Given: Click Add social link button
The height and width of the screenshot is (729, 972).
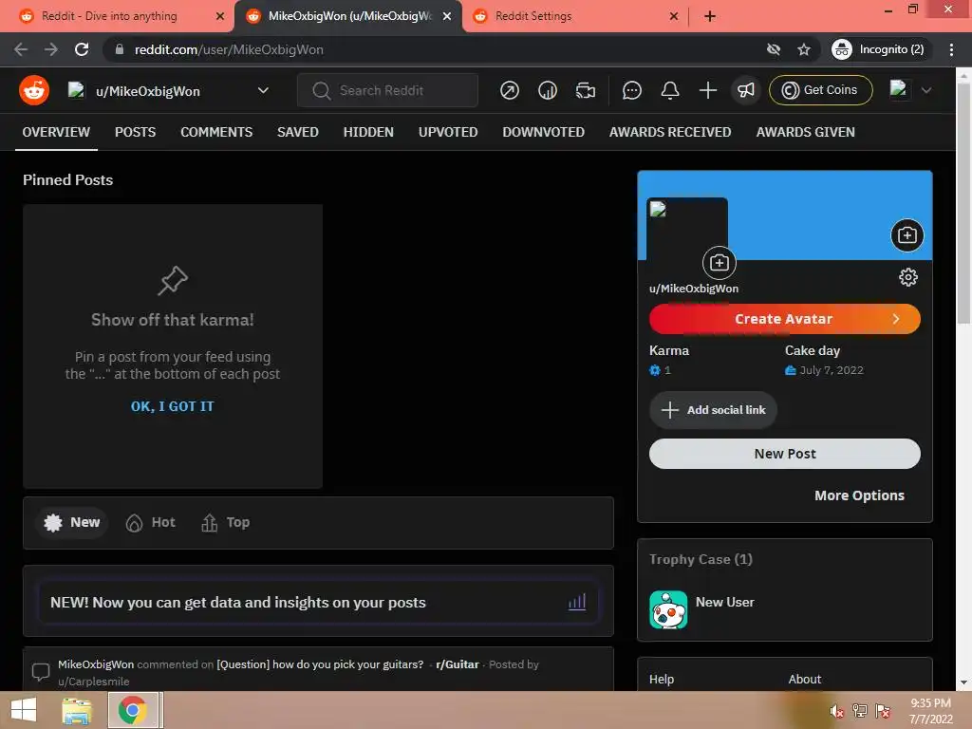Looking at the screenshot, I should coord(713,410).
